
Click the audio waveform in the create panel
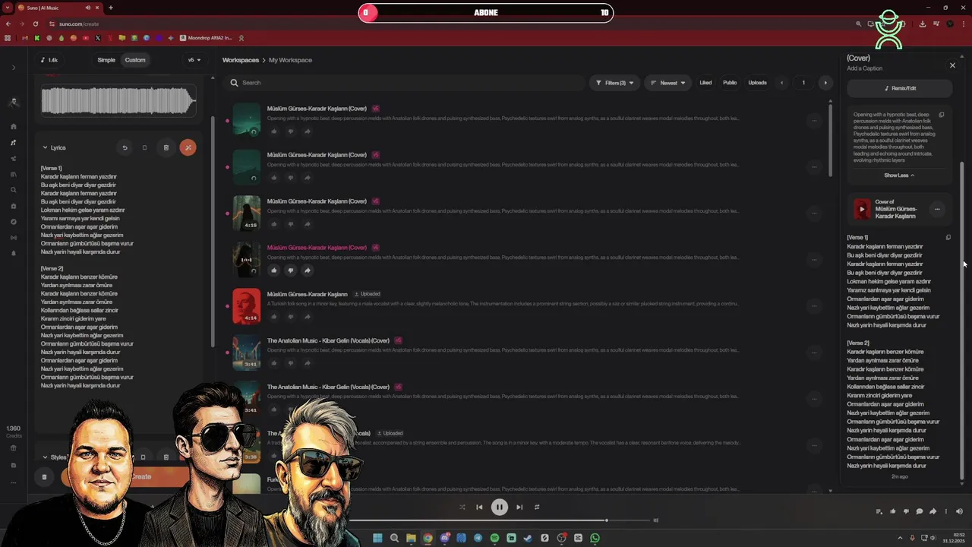tap(118, 101)
